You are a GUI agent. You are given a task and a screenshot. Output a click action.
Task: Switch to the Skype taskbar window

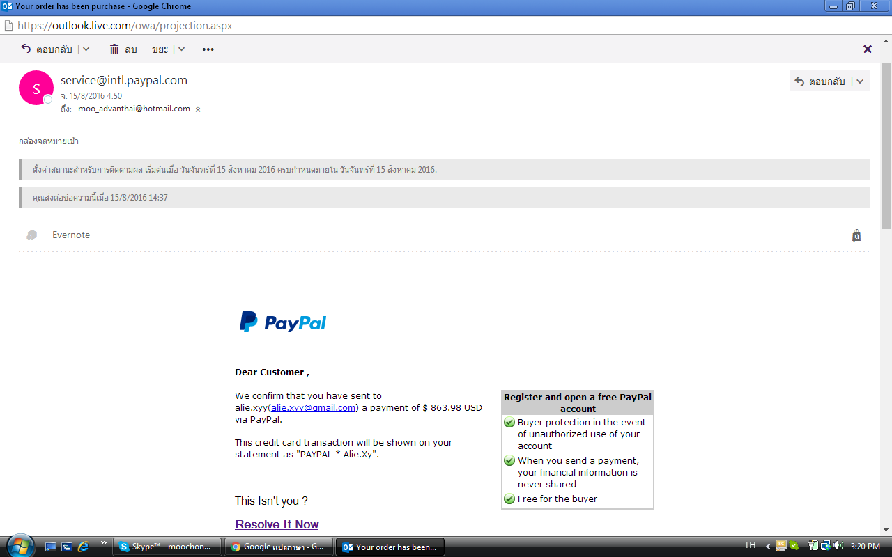coord(167,547)
